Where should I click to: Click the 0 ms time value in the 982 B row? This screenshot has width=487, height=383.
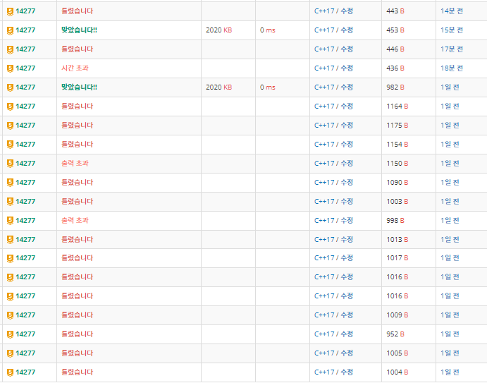coord(268,87)
